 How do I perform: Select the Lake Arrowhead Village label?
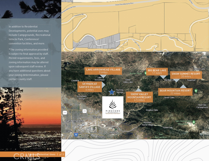(103, 71)
